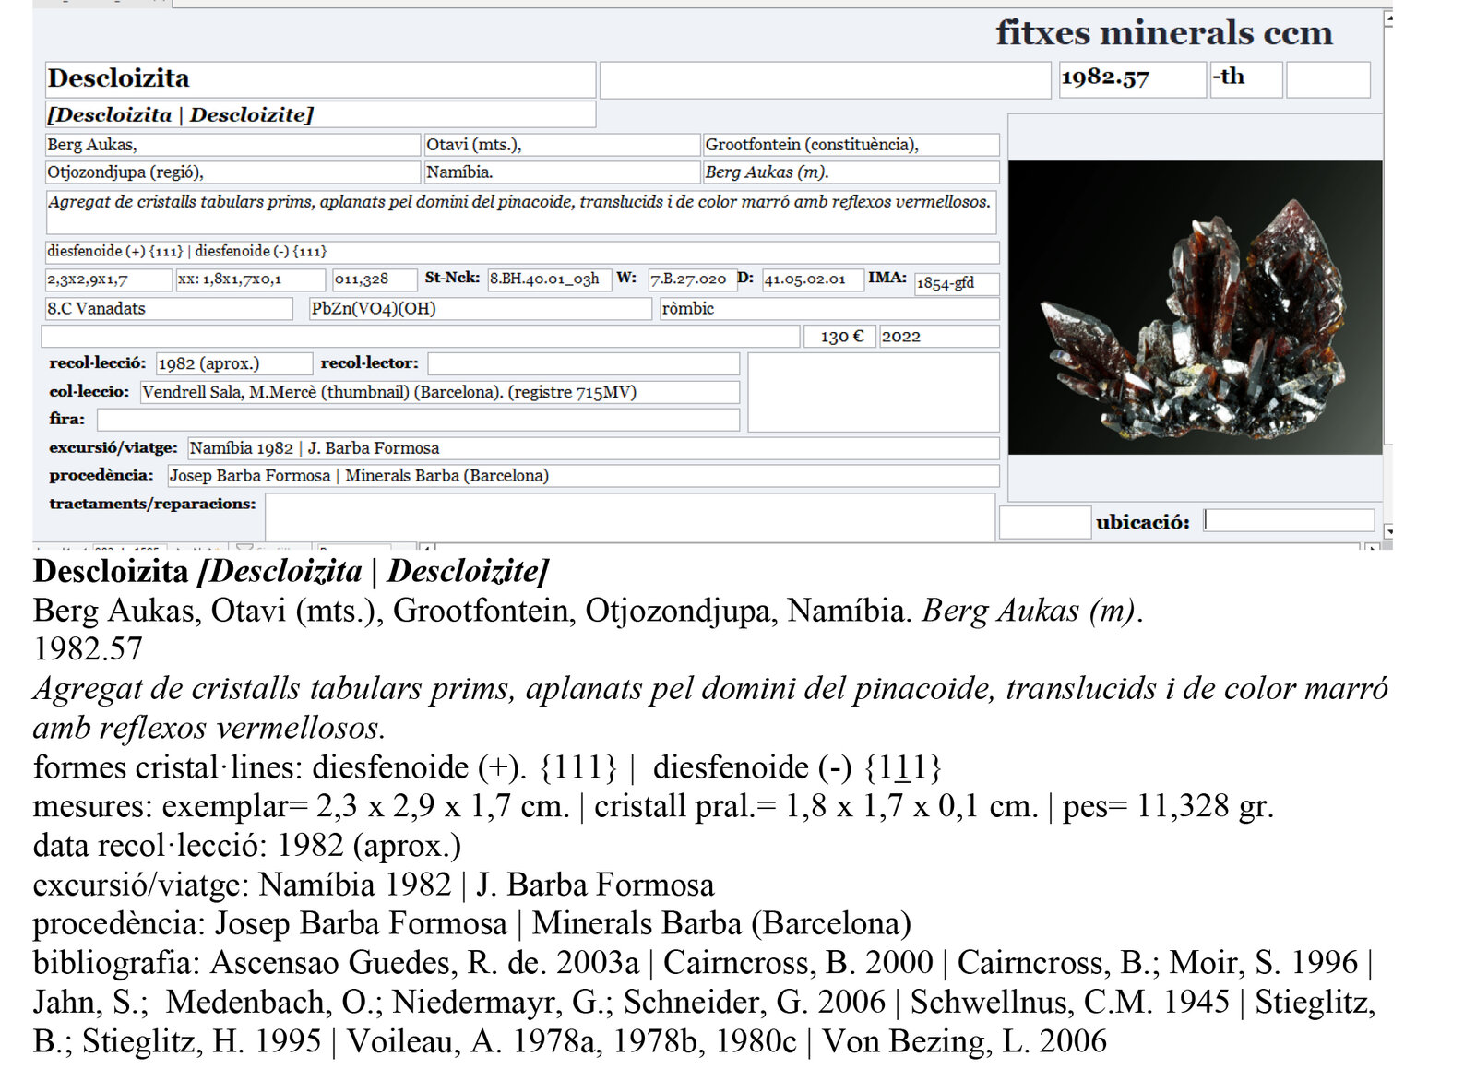Select the mine field 'Berg Aukas (m).'

851,172
